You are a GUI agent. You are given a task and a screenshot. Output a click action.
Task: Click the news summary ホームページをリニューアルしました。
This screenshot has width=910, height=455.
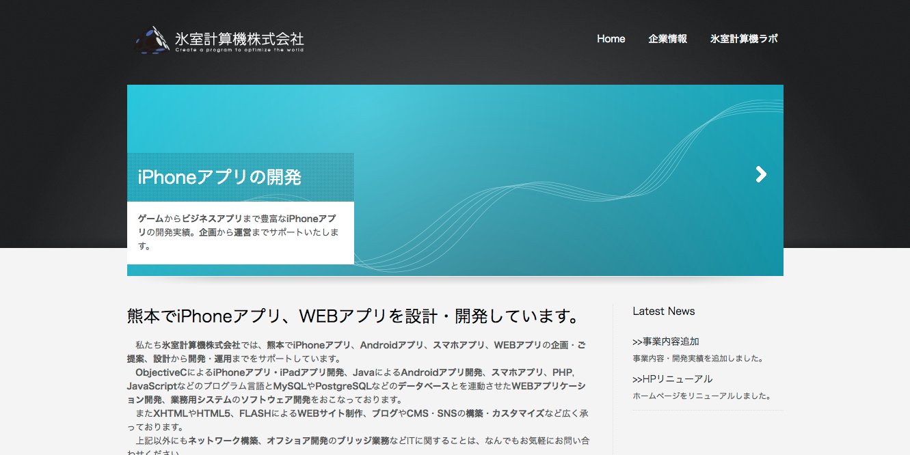702,396
